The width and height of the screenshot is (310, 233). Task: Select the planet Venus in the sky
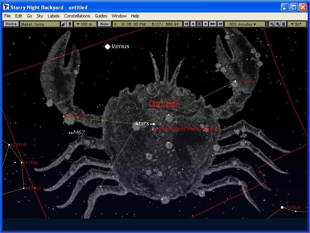point(107,47)
